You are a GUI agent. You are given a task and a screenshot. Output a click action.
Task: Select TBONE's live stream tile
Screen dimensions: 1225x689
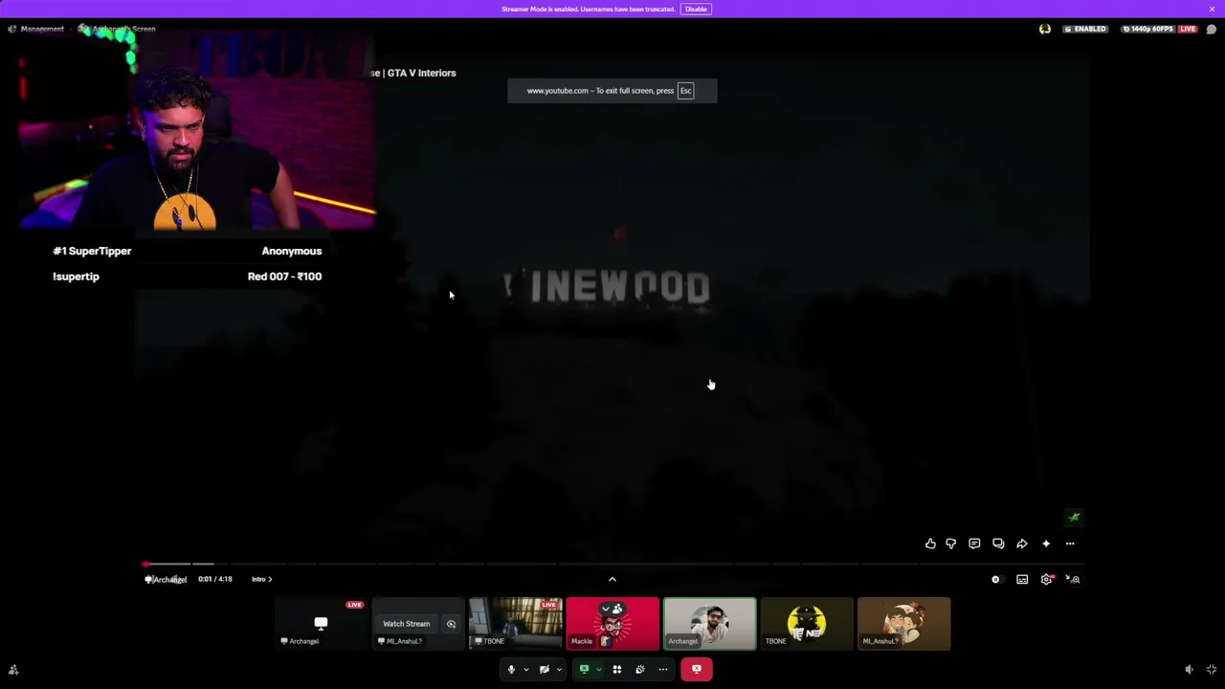click(515, 624)
